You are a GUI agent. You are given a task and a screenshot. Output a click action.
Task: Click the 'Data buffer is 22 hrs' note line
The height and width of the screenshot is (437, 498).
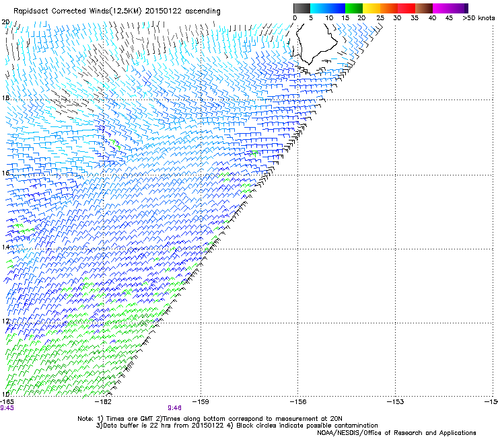(237, 426)
